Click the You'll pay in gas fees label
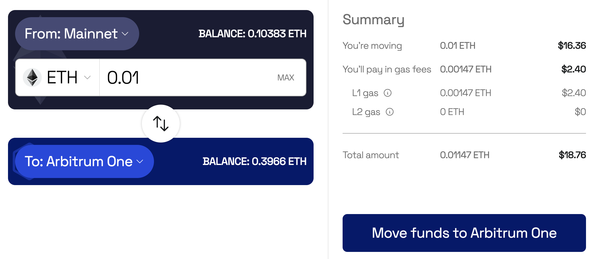Screen dimensions: 594x259 [387, 69]
